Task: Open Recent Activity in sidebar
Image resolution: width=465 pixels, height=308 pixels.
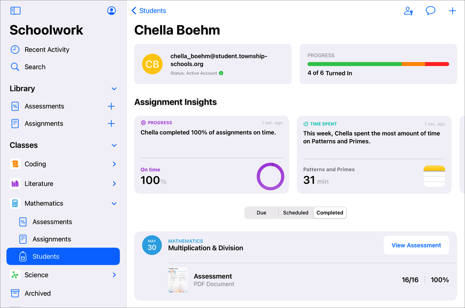Action: 47,50
